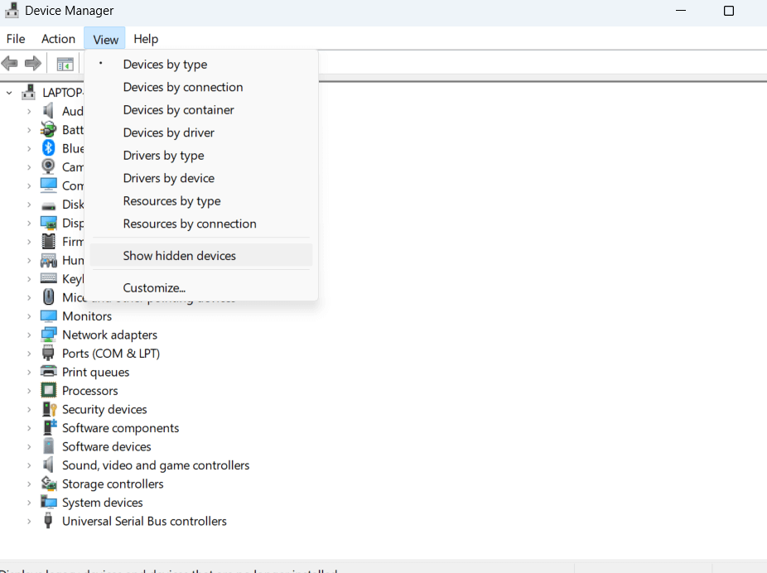This screenshot has height=573, width=767.
Task: Expand the Ports (COM & LPT) node
Action: [29, 354]
